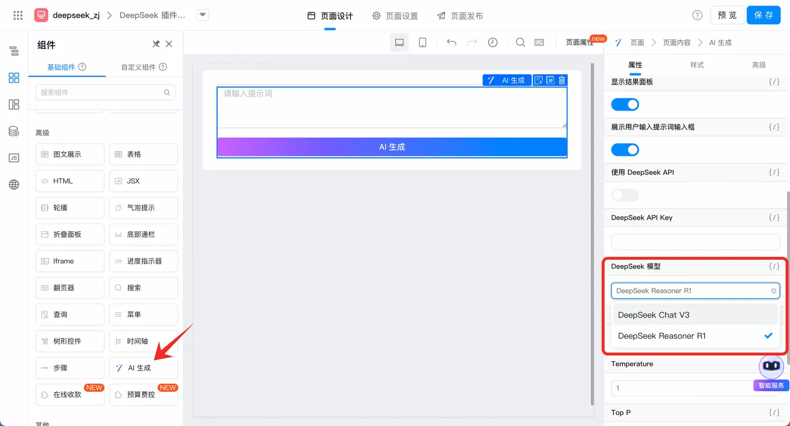Focus the 请输入提示词 textarea

[x=392, y=107]
